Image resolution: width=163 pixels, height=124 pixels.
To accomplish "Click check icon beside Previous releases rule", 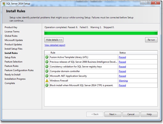I will 47,62.
